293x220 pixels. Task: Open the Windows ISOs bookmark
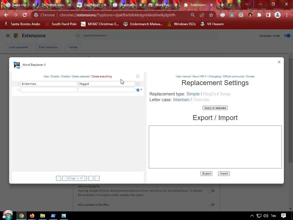click(x=181, y=24)
